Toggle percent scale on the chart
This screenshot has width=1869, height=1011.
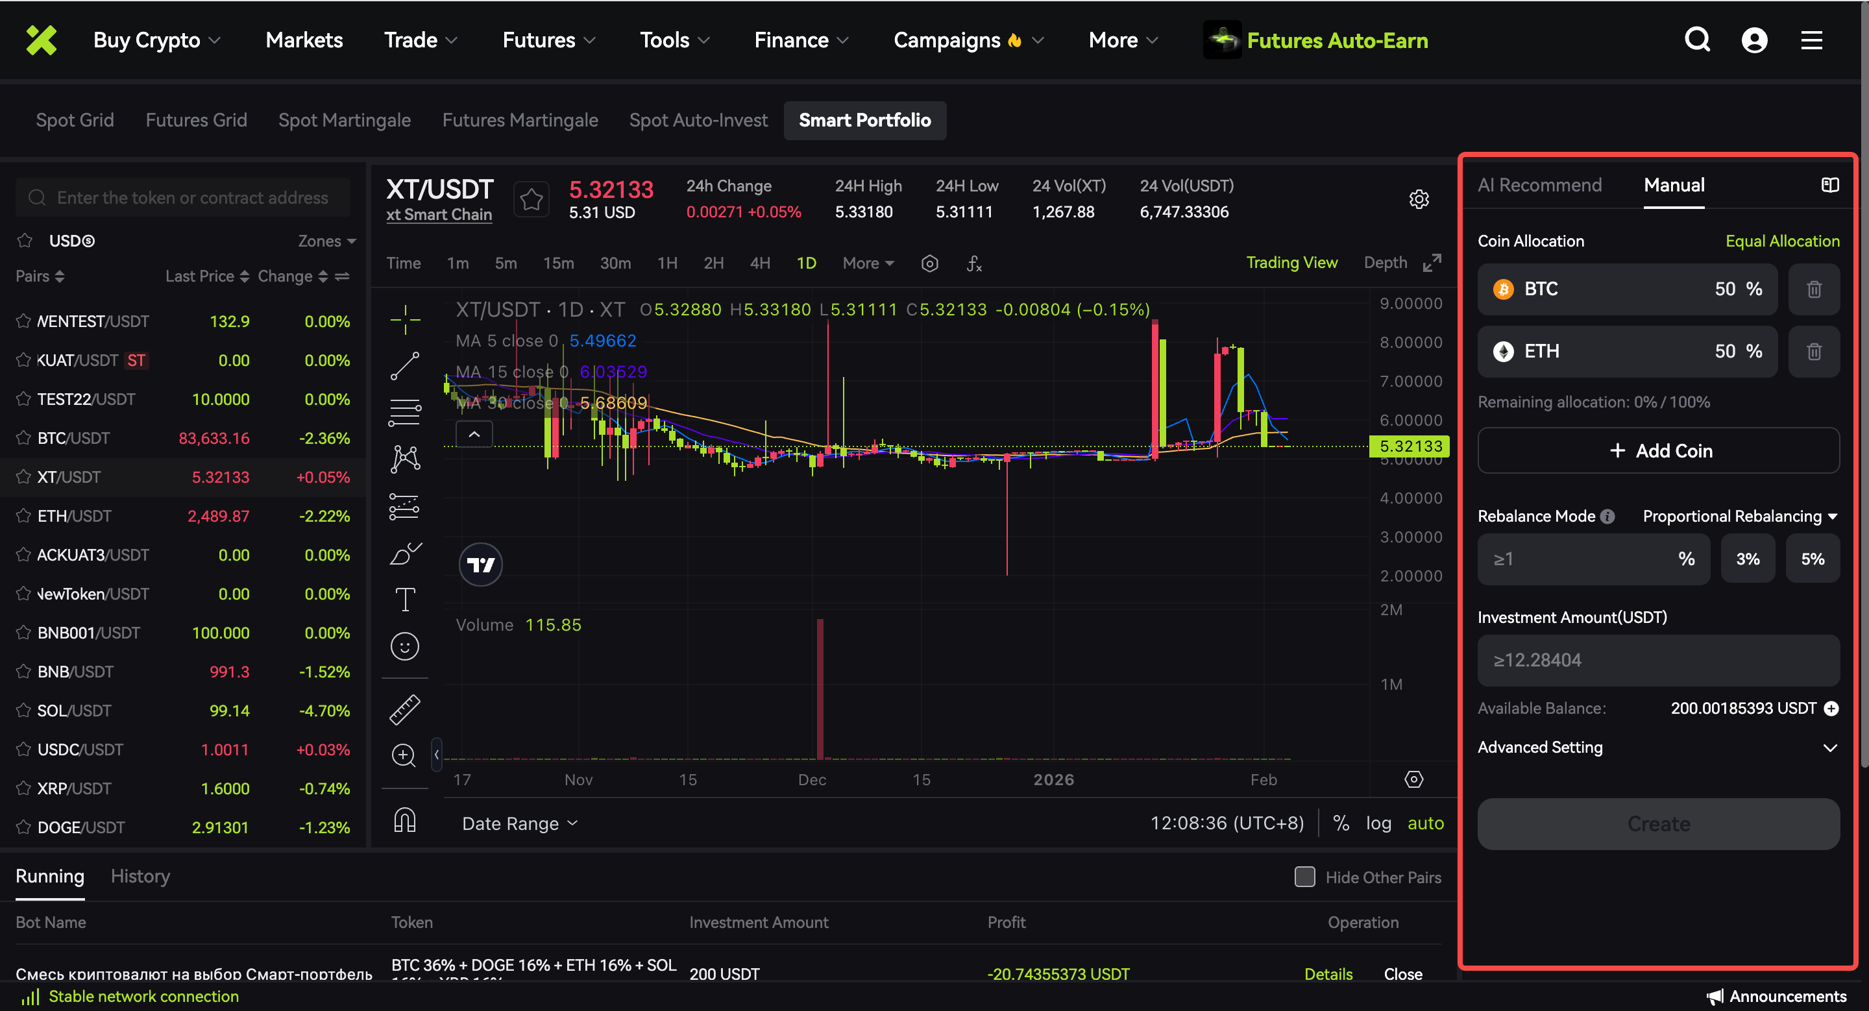point(1341,823)
